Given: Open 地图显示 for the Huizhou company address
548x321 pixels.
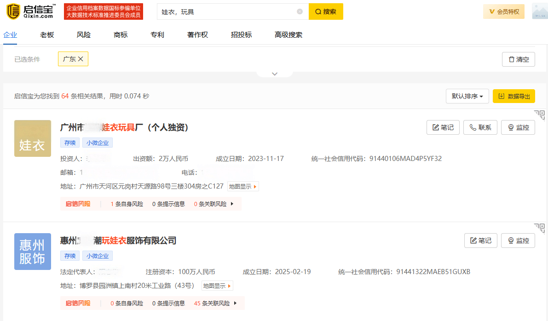Looking at the screenshot, I should pos(217,285).
